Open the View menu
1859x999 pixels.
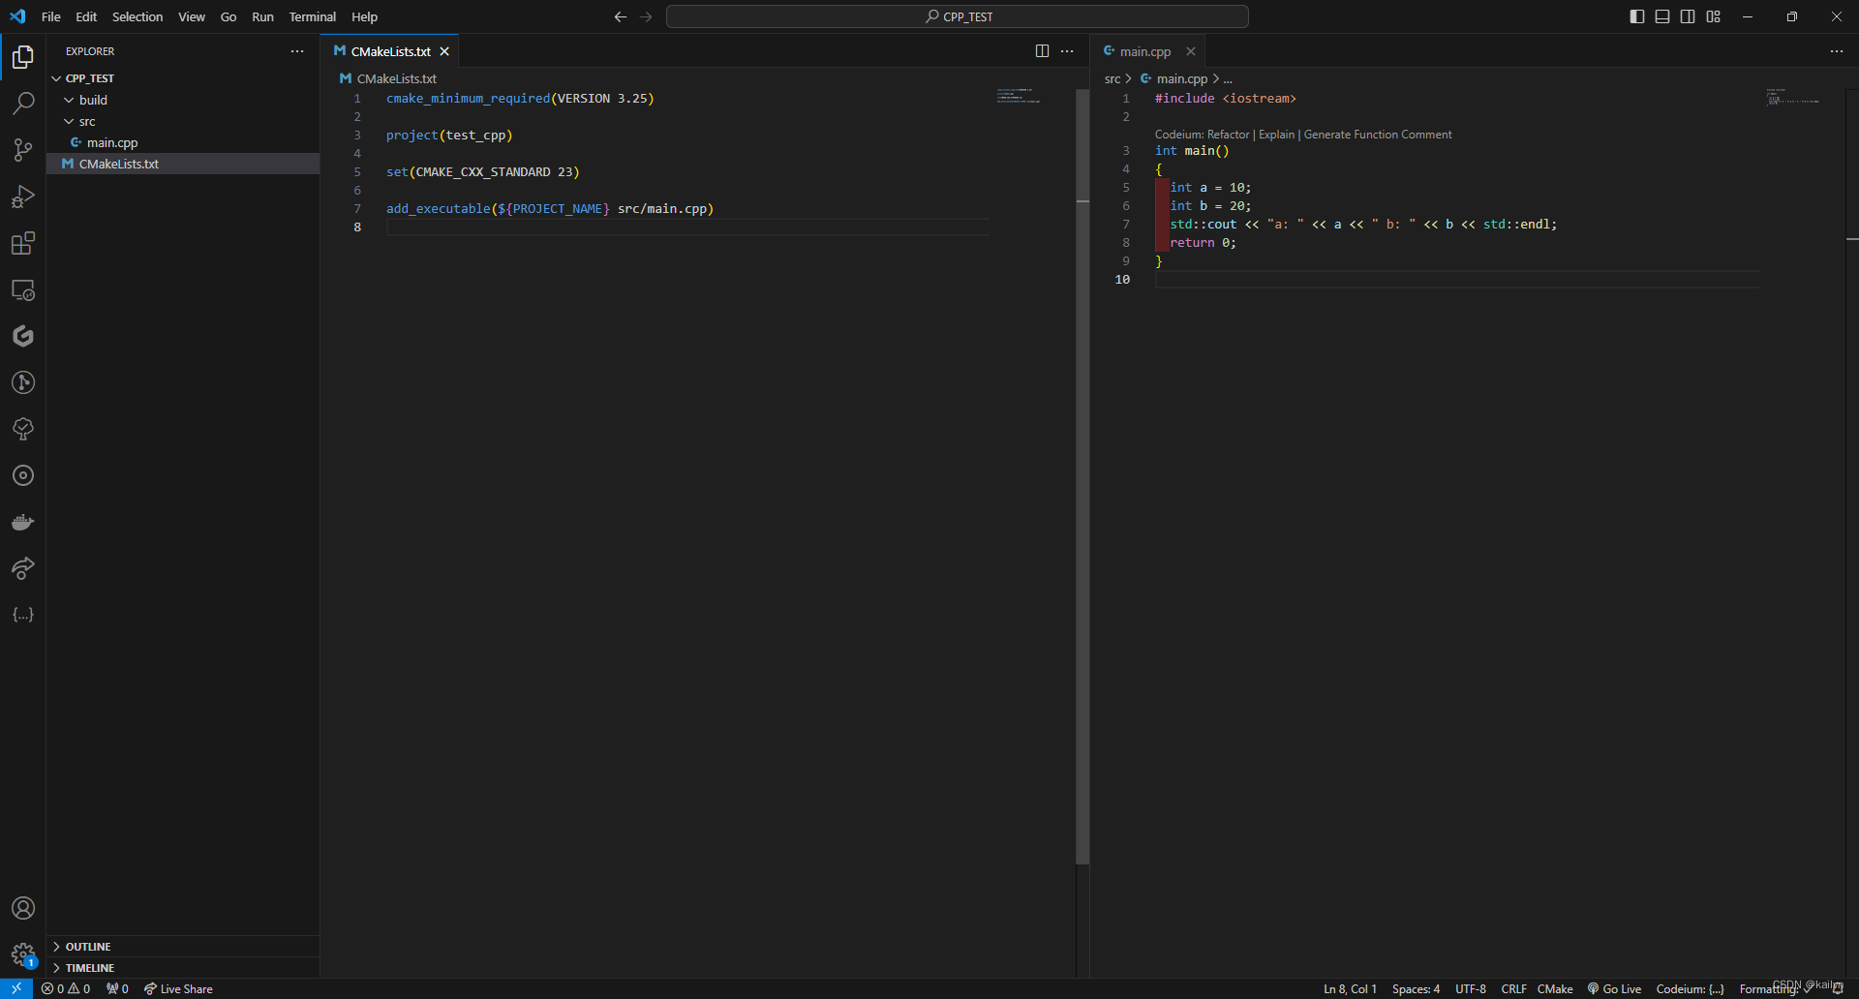pos(192,16)
